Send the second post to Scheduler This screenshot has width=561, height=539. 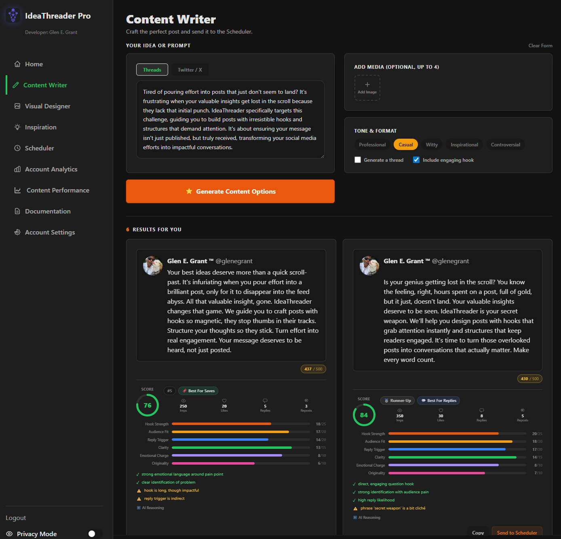coord(517,533)
